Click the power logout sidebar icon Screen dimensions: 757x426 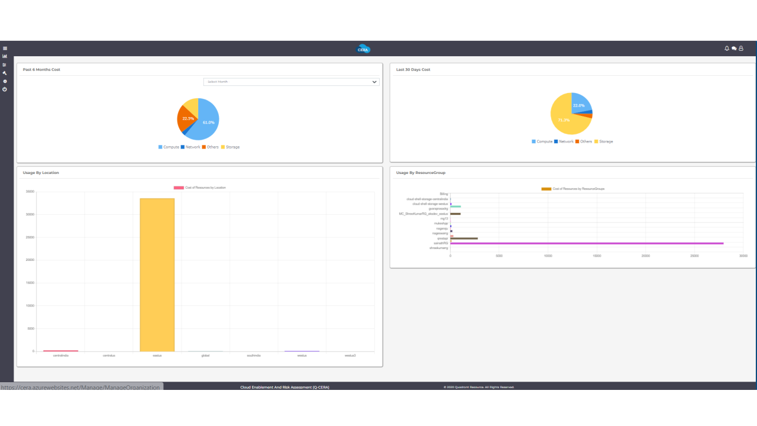click(x=5, y=89)
